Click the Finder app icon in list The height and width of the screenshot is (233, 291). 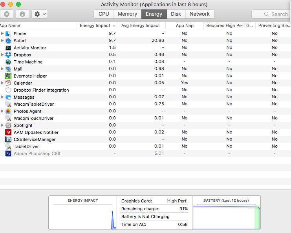[x=8, y=34]
